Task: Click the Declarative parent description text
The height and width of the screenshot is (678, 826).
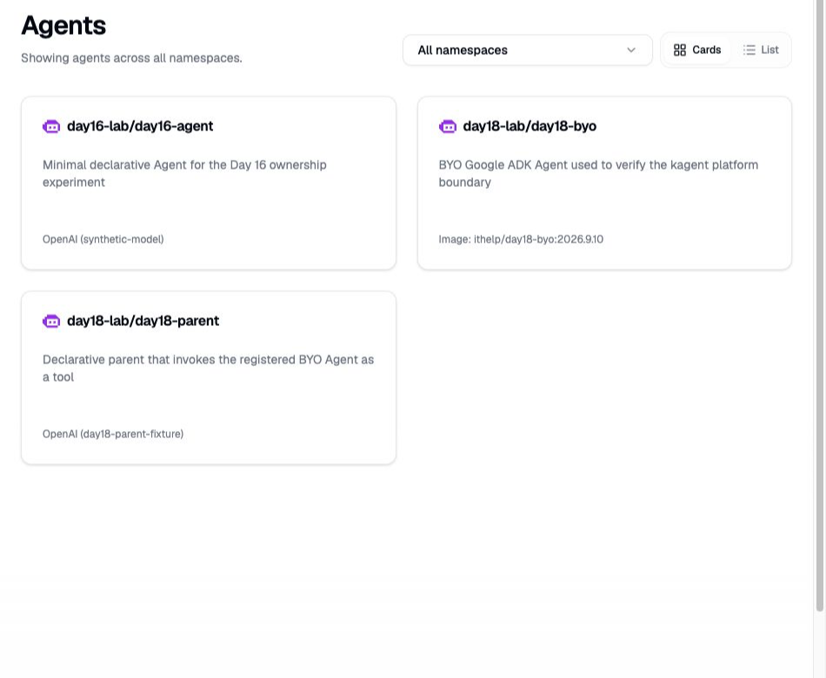Action: click(x=208, y=369)
